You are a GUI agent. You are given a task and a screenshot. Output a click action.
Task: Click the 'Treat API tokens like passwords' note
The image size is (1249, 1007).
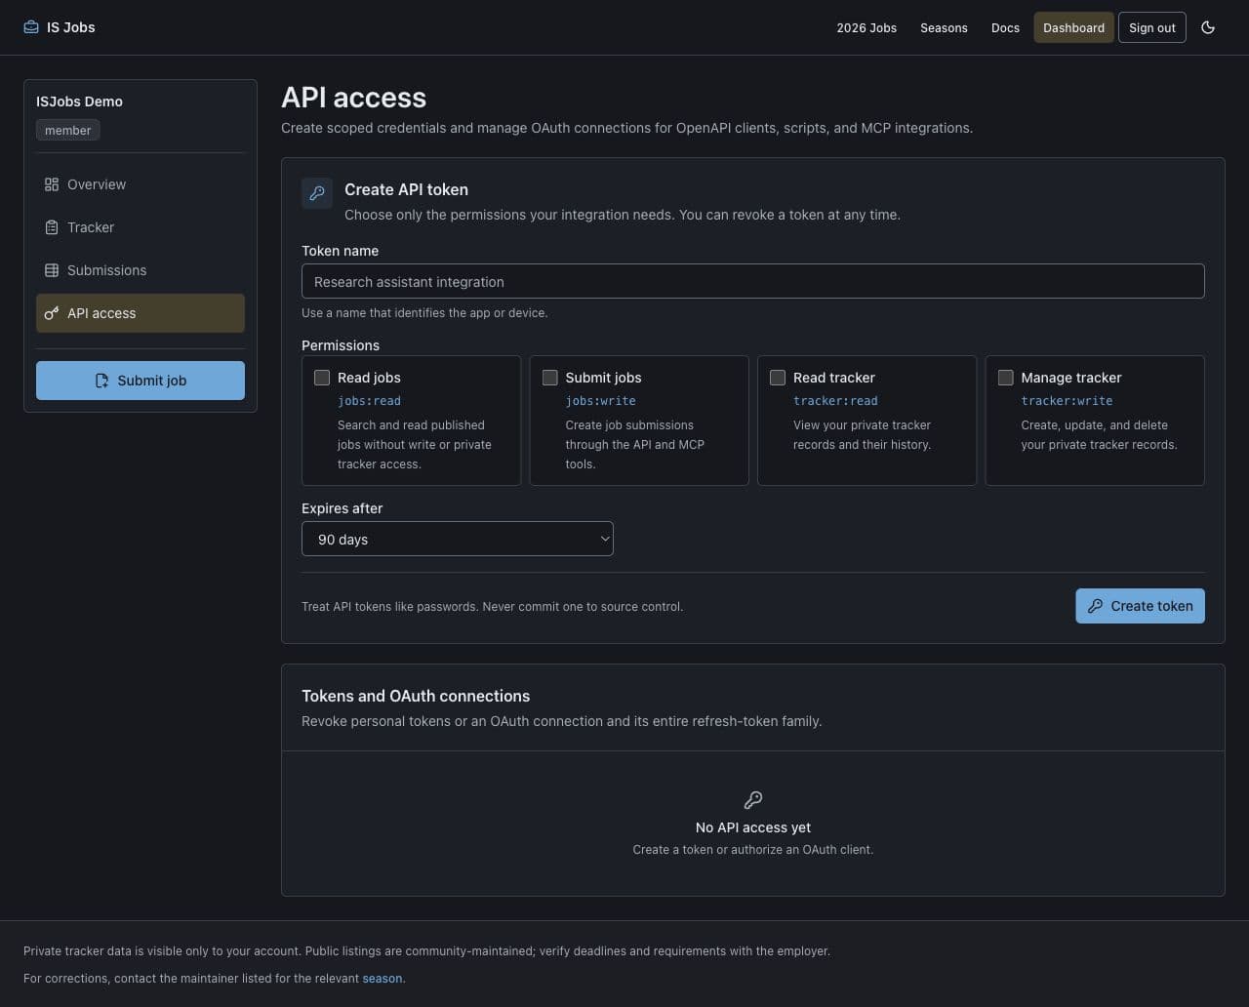[492, 607]
